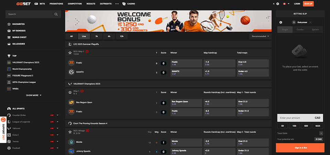Open site settings gear in header

[278, 4]
